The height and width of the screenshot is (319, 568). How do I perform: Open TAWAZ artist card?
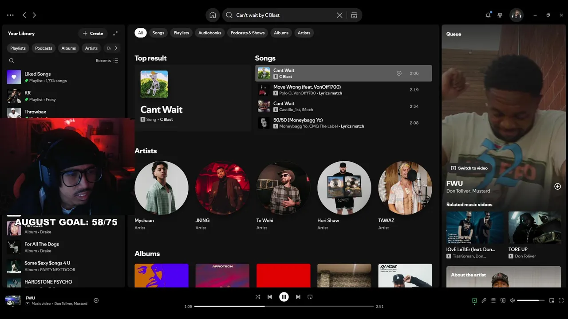point(405,196)
